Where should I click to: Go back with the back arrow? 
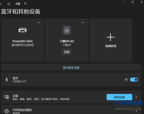click(x=1, y=4)
